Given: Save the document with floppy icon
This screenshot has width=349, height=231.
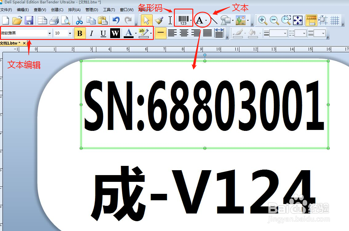Looking at the screenshot, I should [x=29, y=20].
